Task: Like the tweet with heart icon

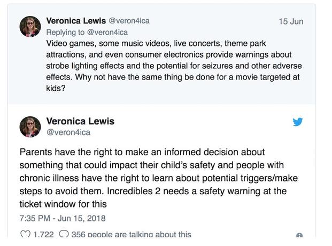Action: [25, 234]
